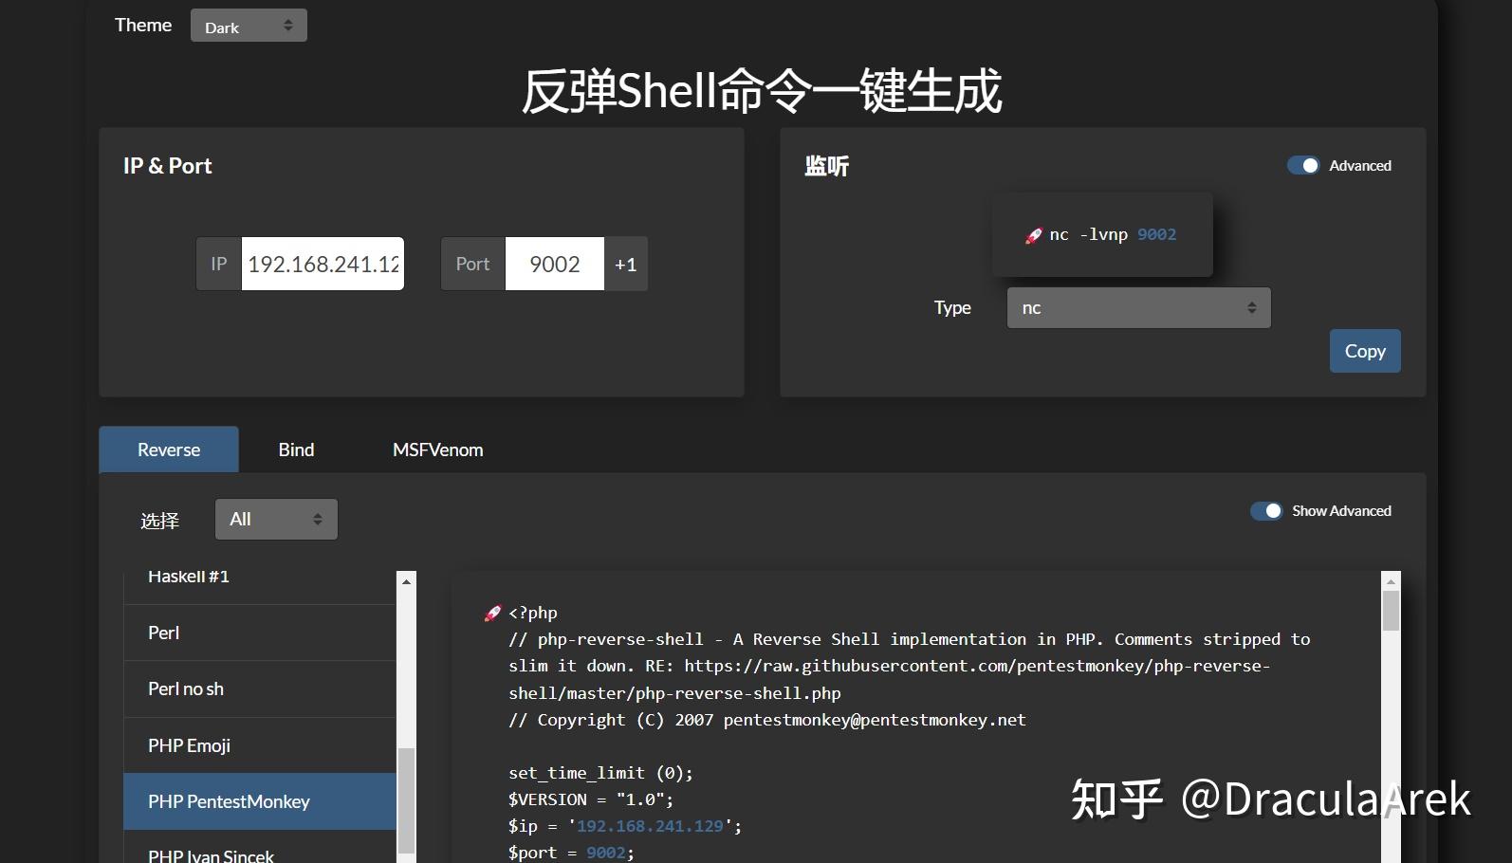Click the 反弹Shell命令一键生成 page title
Screen dimensions: 1512x863
762,91
